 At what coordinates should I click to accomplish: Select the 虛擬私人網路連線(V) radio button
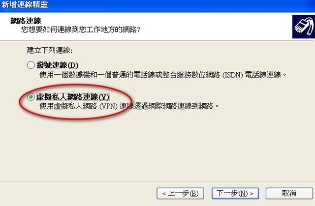pyautogui.click(x=31, y=97)
